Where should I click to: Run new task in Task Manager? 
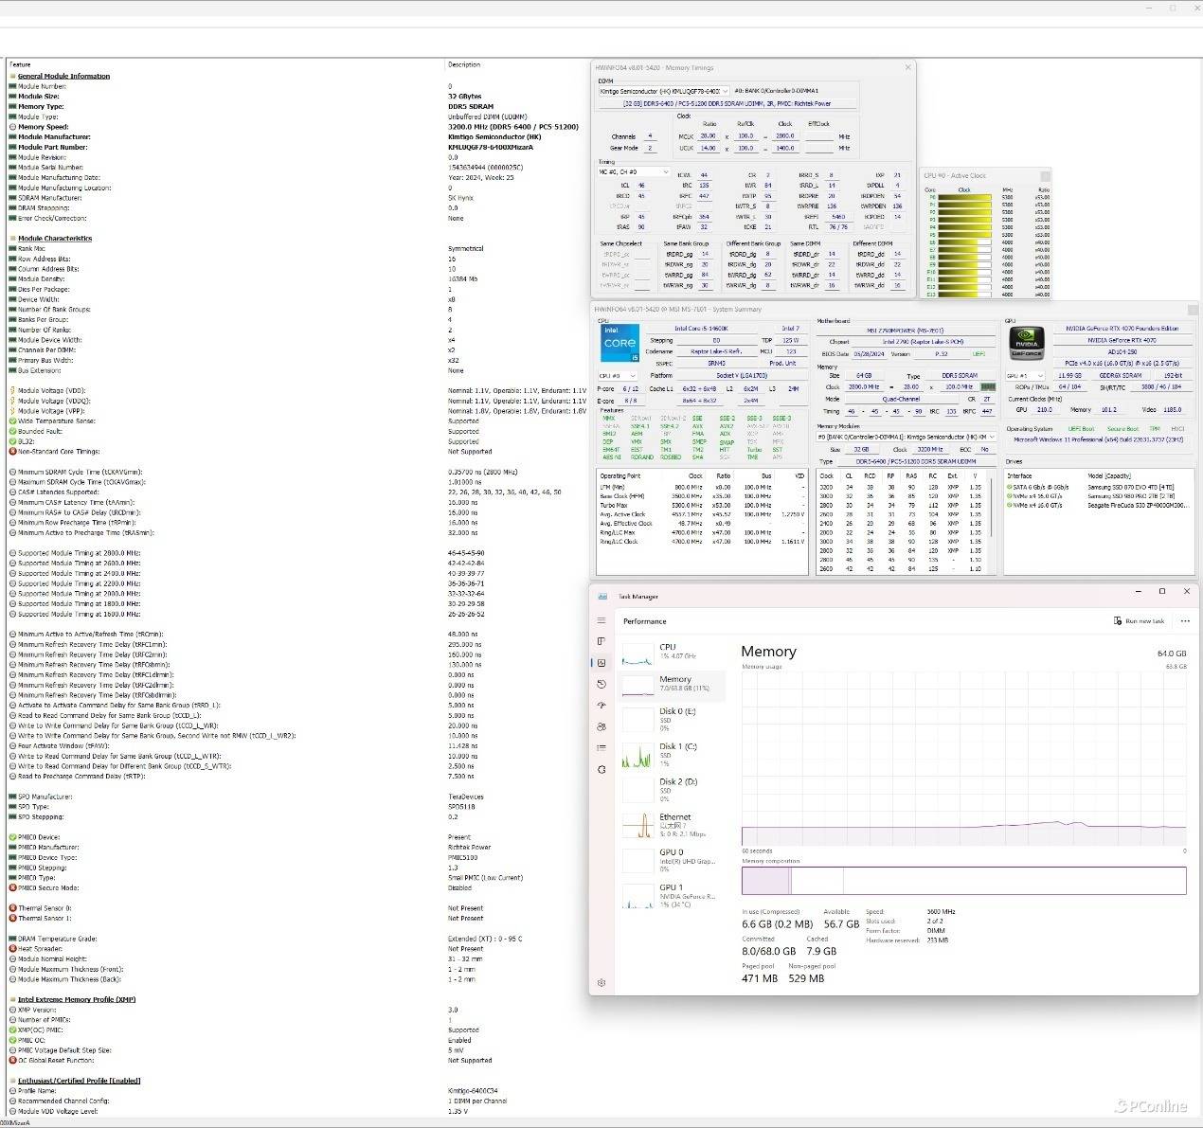tap(1140, 621)
